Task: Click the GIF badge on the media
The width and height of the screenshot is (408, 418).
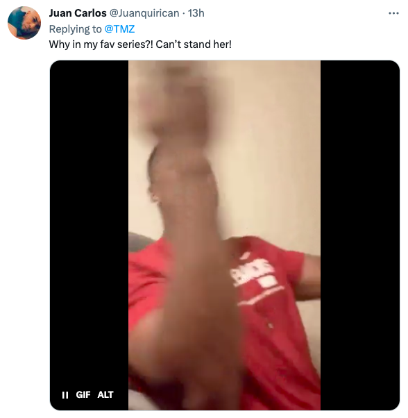Action: 83,394
